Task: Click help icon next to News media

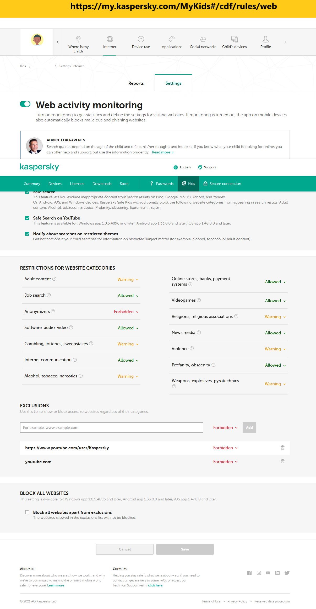Action: pos(199,332)
